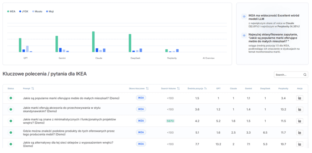Image resolution: width=312 pixels, height=153 pixels.
Task: Open chart for 'alternatywy dla tej sieci' row
Action: click(300, 144)
